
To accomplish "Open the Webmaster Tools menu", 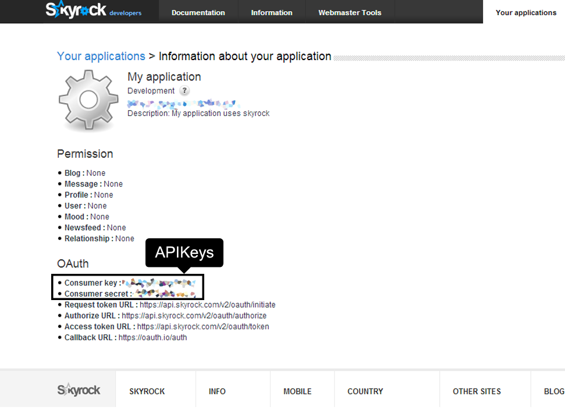I will [350, 13].
